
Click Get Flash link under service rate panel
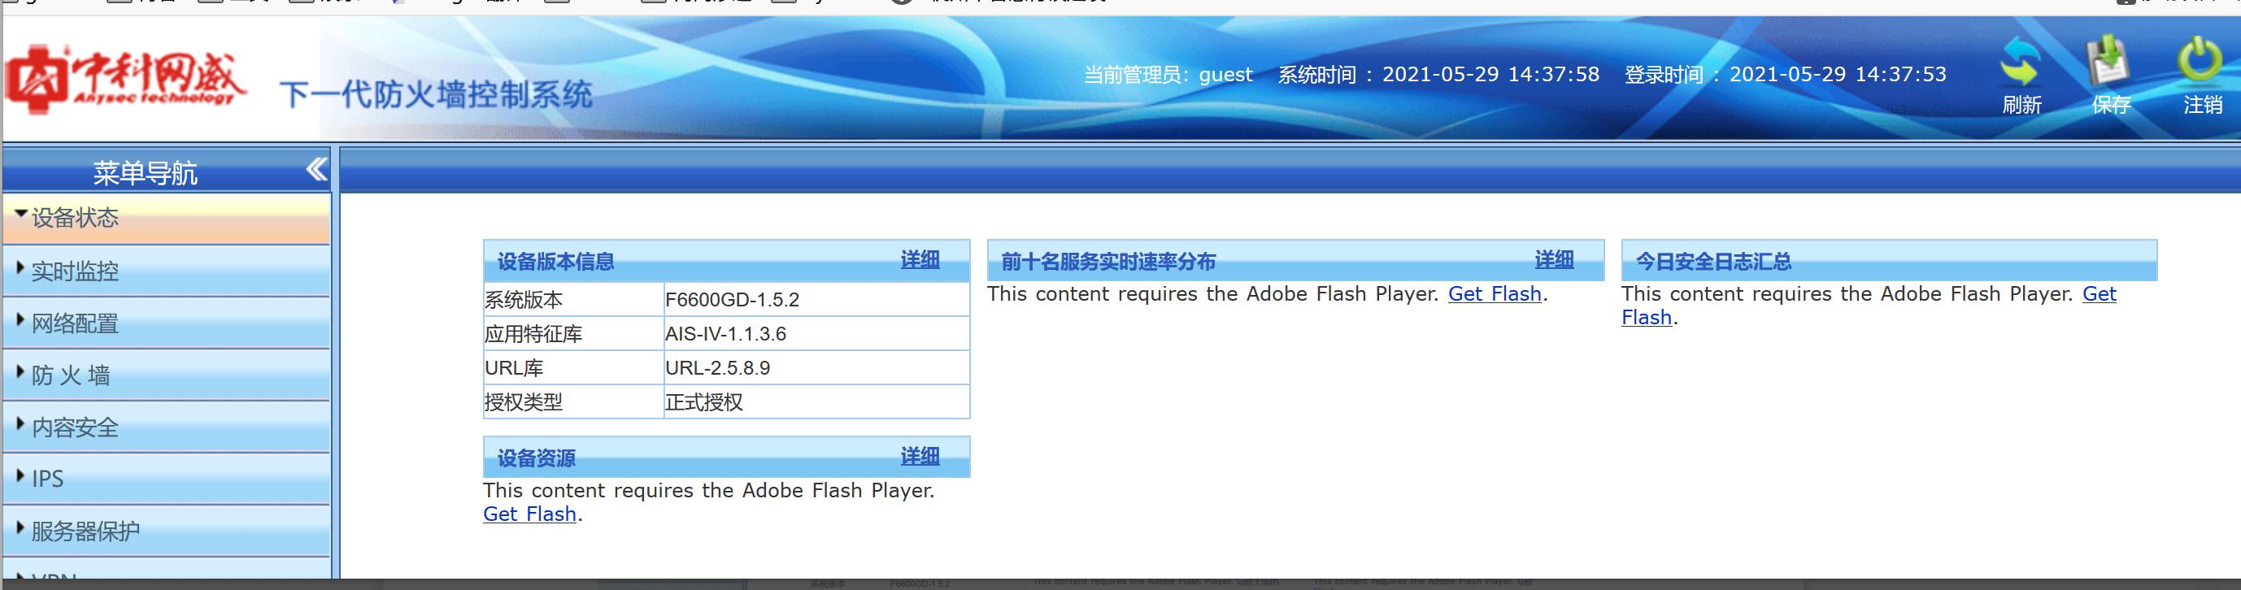point(1494,294)
